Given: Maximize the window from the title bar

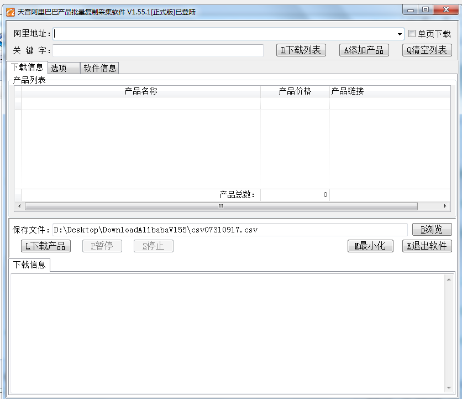Looking at the screenshot, I should pyautogui.click(x=425, y=10).
